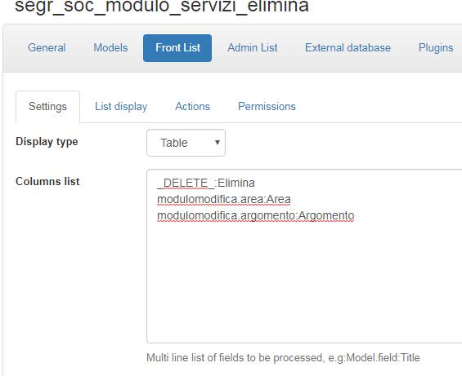462x376 pixels.
Task: Open the List display sub-tab
Action: [x=121, y=106]
